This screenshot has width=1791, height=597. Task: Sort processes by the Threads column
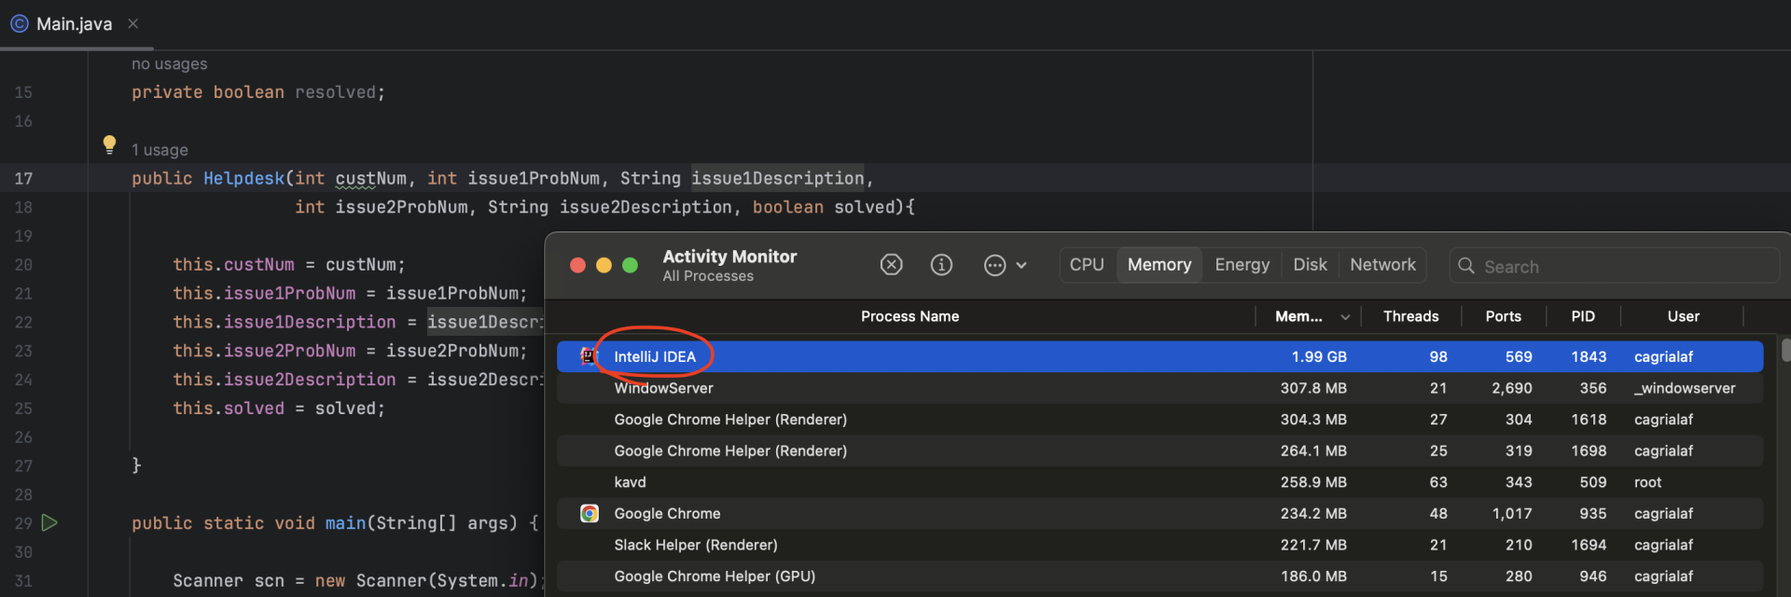(1410, 316)
